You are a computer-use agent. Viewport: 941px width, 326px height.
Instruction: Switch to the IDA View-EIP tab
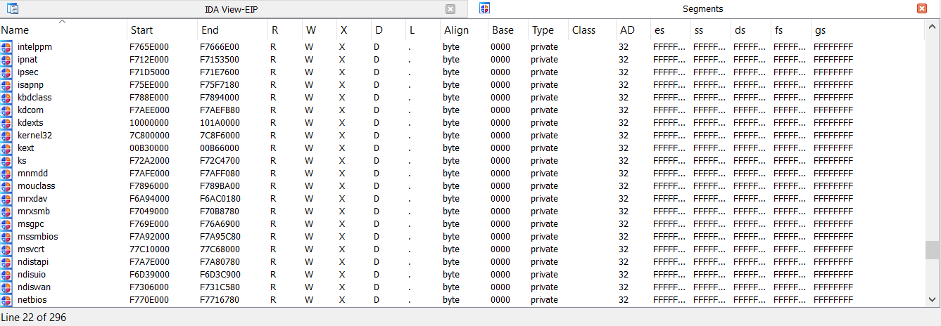click(x=232, y=9)
